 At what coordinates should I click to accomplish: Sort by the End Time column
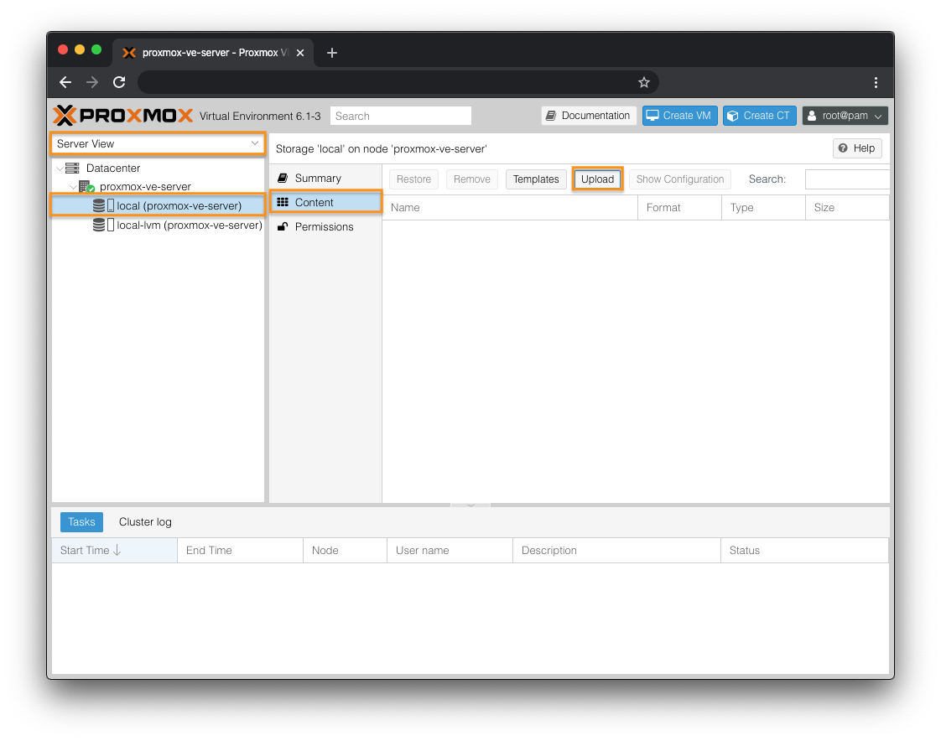point(240,550)
